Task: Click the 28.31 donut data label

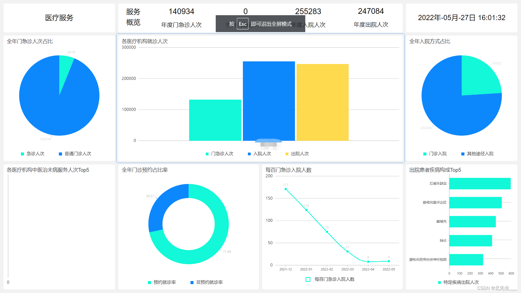Action: pos(150,196)
